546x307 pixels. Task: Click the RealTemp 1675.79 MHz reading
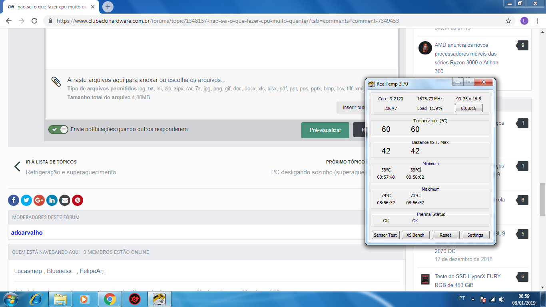coord(430,99)
